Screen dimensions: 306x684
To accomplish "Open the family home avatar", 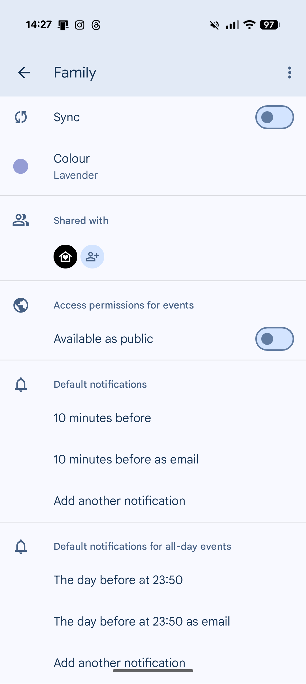I will 65,257.
